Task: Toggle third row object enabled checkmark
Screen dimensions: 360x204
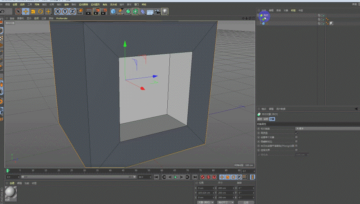Action: (324, 23)
